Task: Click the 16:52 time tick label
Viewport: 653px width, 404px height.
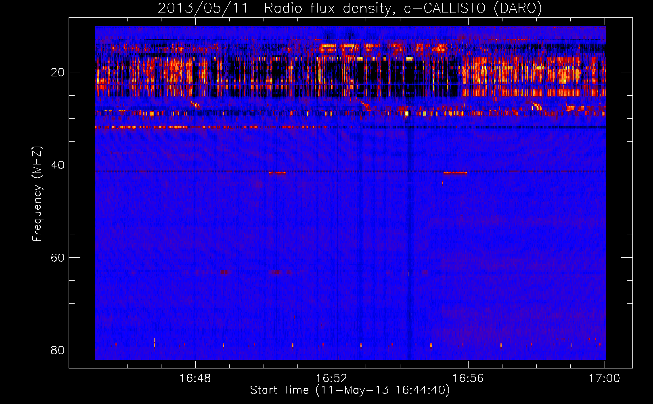Action: [332, 379]
